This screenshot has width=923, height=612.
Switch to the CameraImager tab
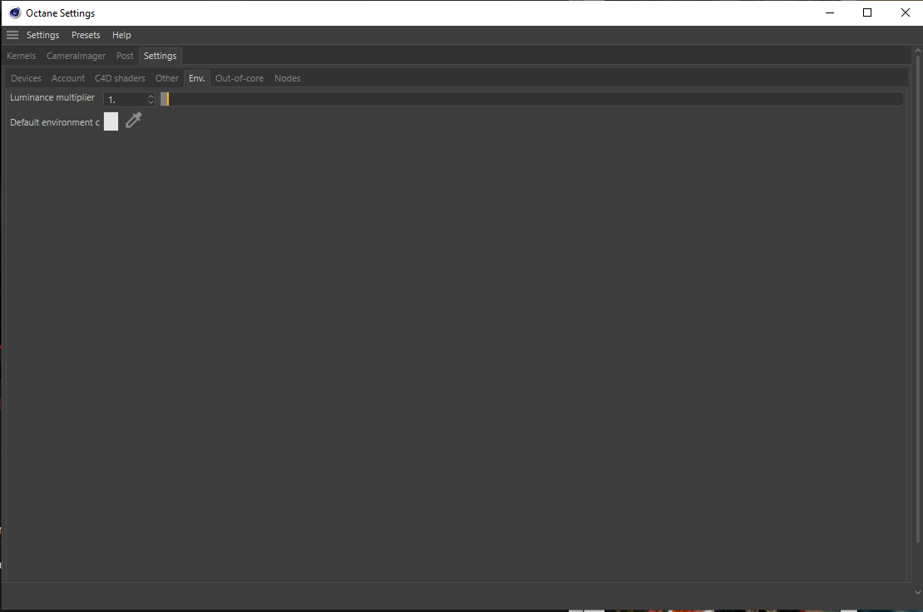tap(76, 56)
